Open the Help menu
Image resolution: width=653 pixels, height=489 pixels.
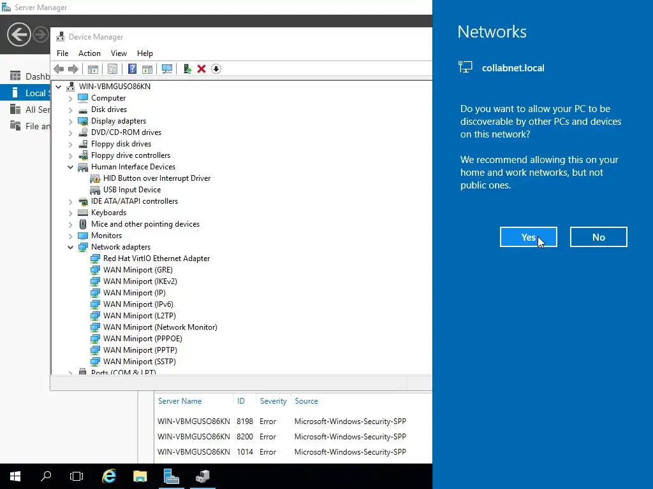pyautogui.click(x=145, y=53)
